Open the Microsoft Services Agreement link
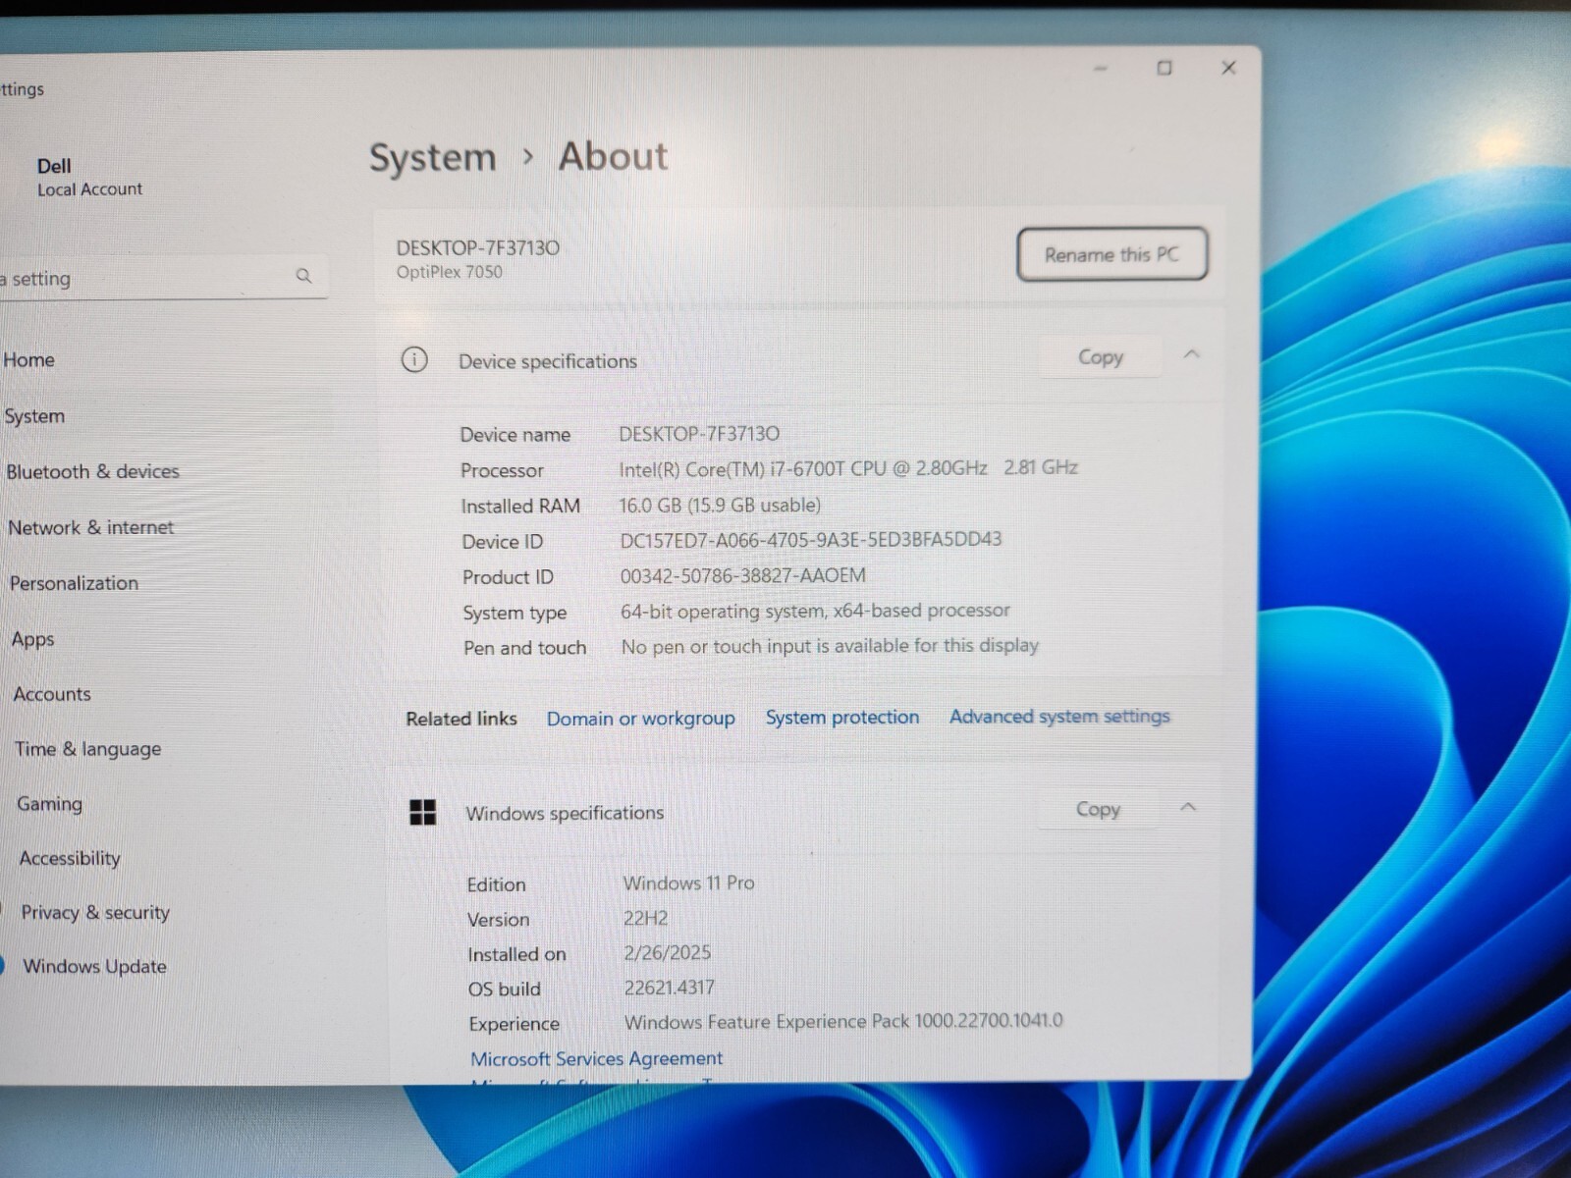 [596, 1058]
